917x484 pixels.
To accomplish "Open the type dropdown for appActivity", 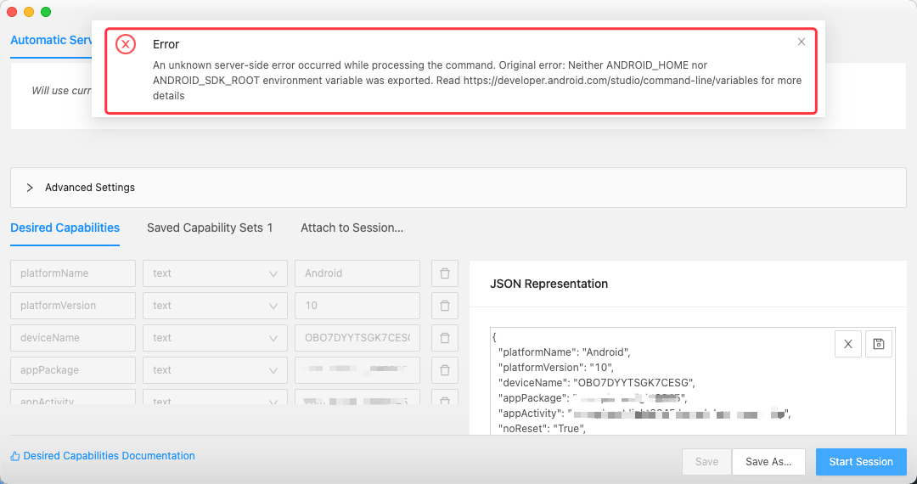I will [215, 397].
